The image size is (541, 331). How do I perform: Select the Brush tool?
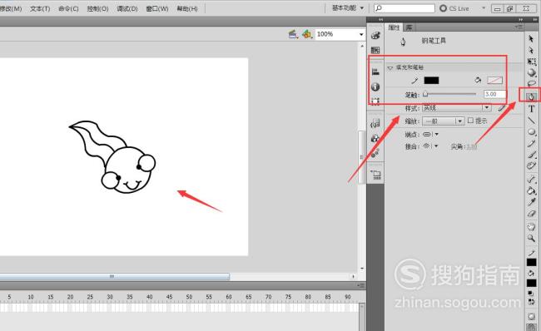click(x=531, y=155)
